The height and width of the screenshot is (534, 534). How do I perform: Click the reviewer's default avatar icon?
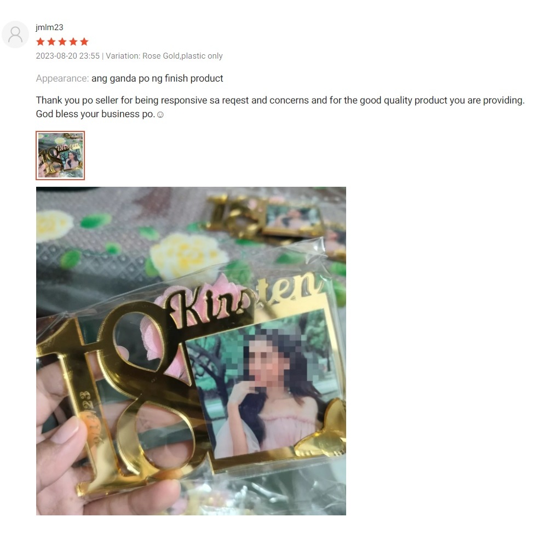[15, 35]
